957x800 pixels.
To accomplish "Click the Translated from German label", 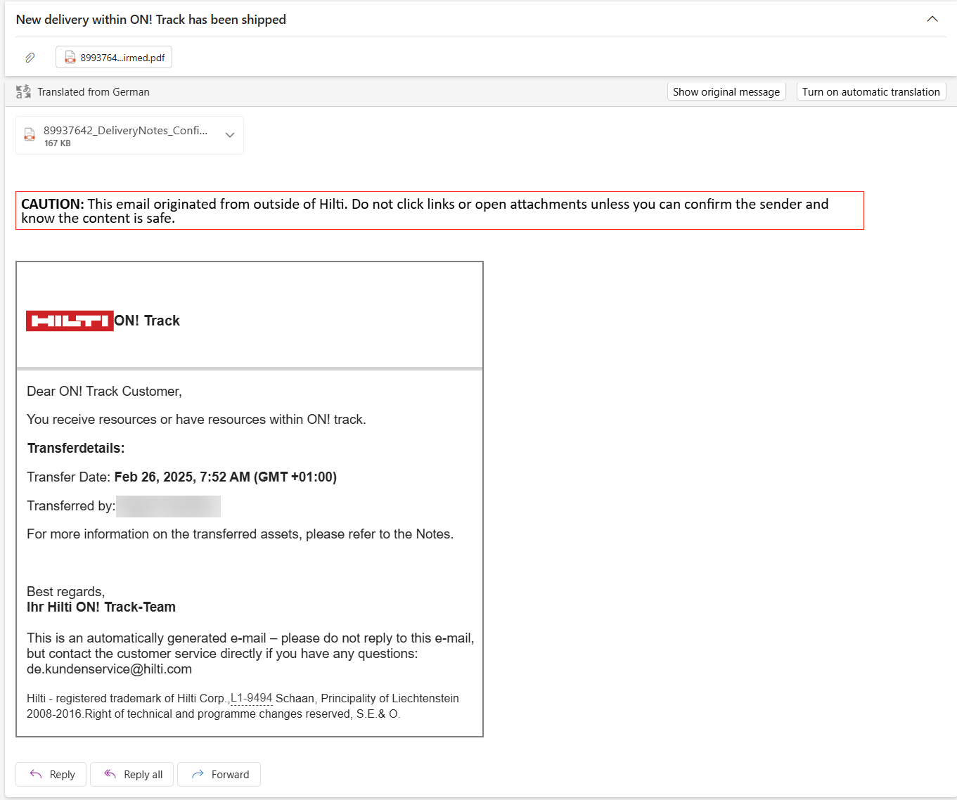I will tap(94, 92).
